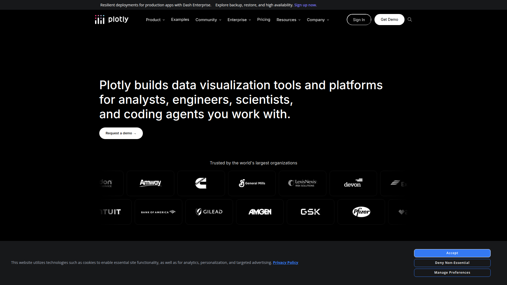This screenshot has height=285, width=507.
Task: Open Manage Preferences for cookies
Action: tap(452, 273)
